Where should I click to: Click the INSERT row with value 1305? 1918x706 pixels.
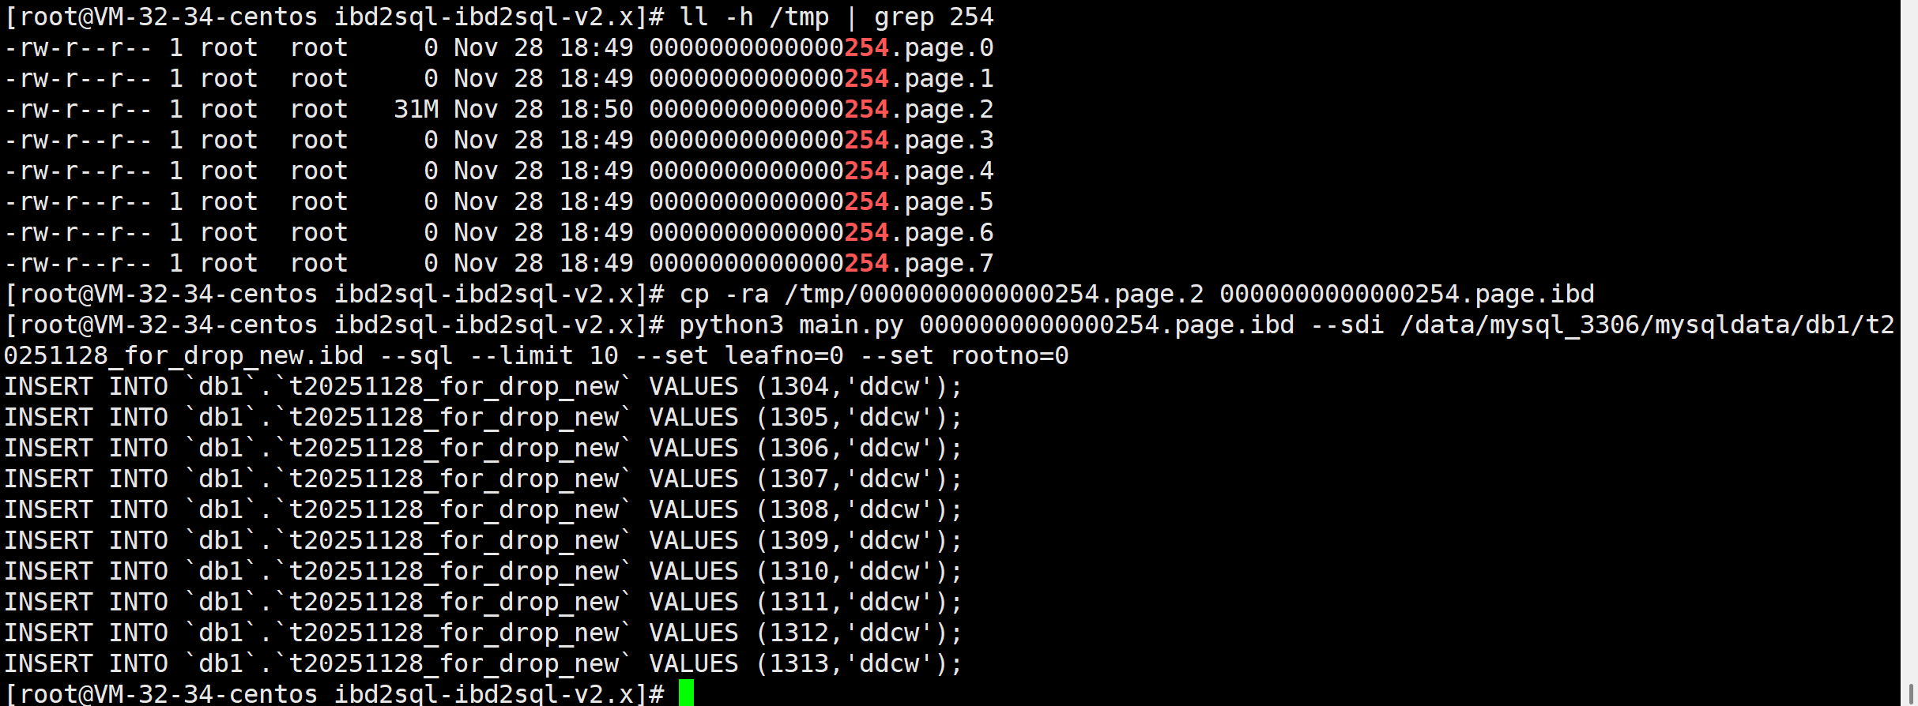[x=484, y=418]
